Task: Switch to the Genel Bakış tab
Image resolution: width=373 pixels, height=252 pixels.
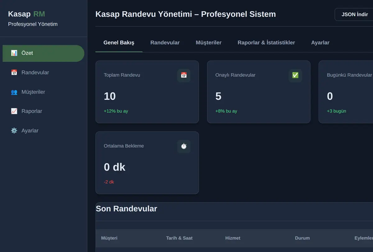Action: (x=119, y=43)
